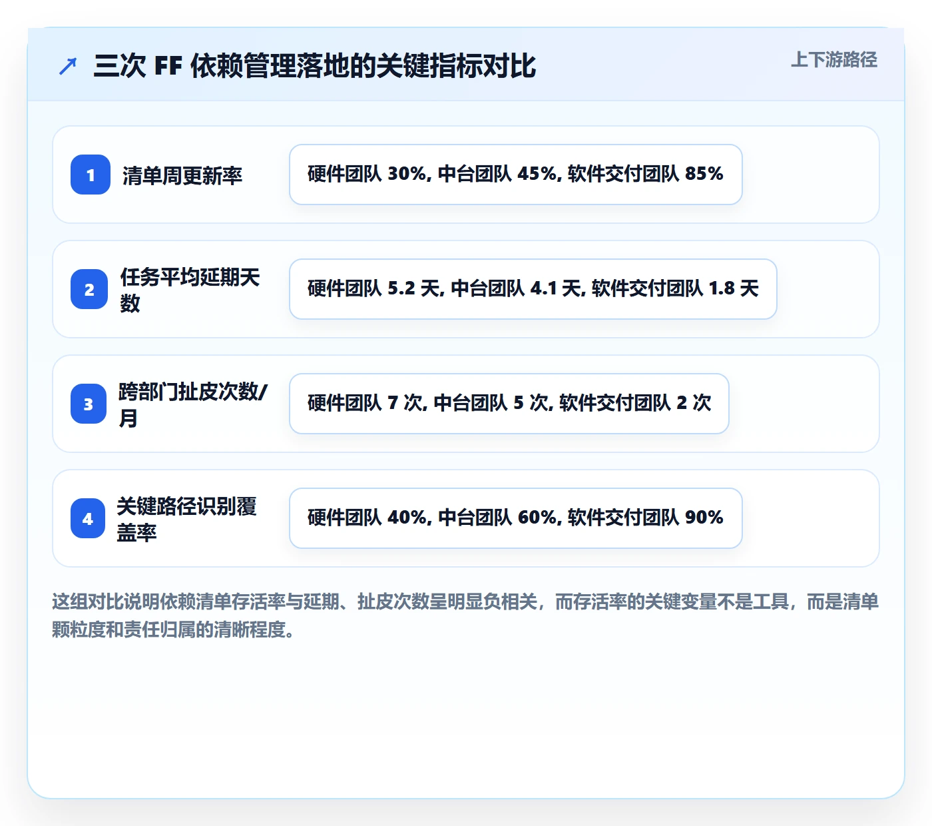The width and height of the screenshot is (932, 826).
Task: Click the value box with 硬件团队 5.2 天
Action: point(533,289)
